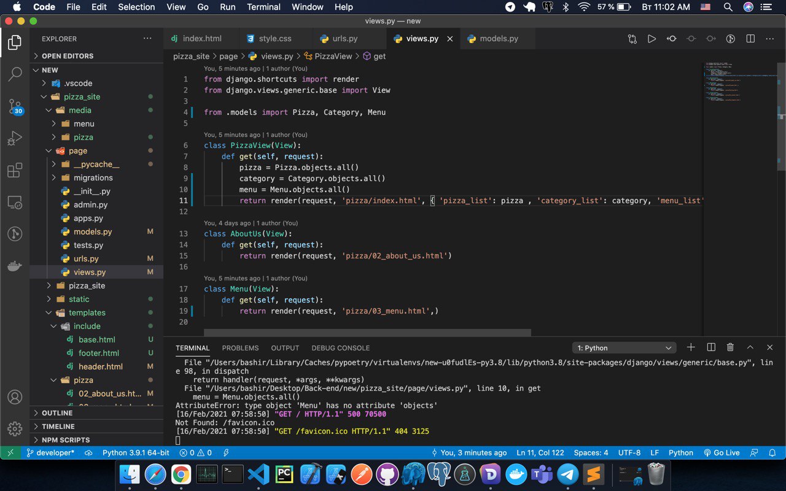Viewport: 786px width, 491px height.
Task: Change indentation via Spaces: 4
Action: point(591,453)
